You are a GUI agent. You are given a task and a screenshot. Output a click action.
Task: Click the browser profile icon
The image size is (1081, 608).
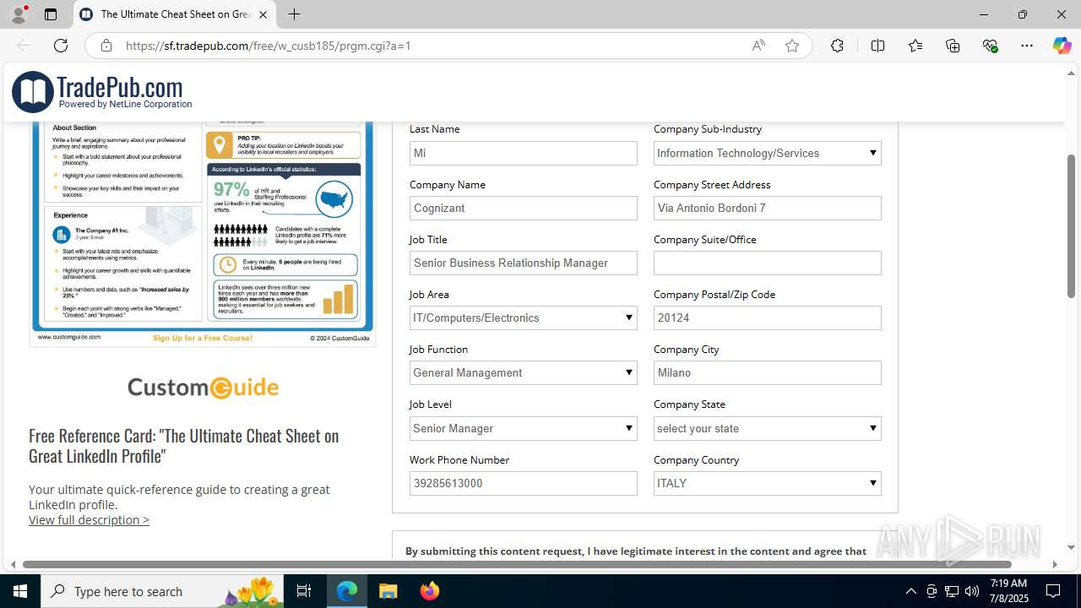click(x=19, y=14)
